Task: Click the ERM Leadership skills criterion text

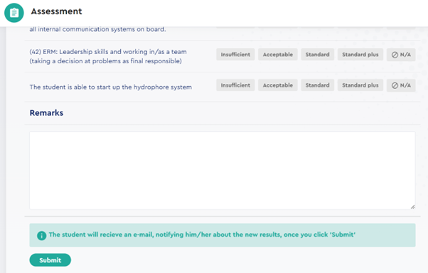Action: pos(108,56)
